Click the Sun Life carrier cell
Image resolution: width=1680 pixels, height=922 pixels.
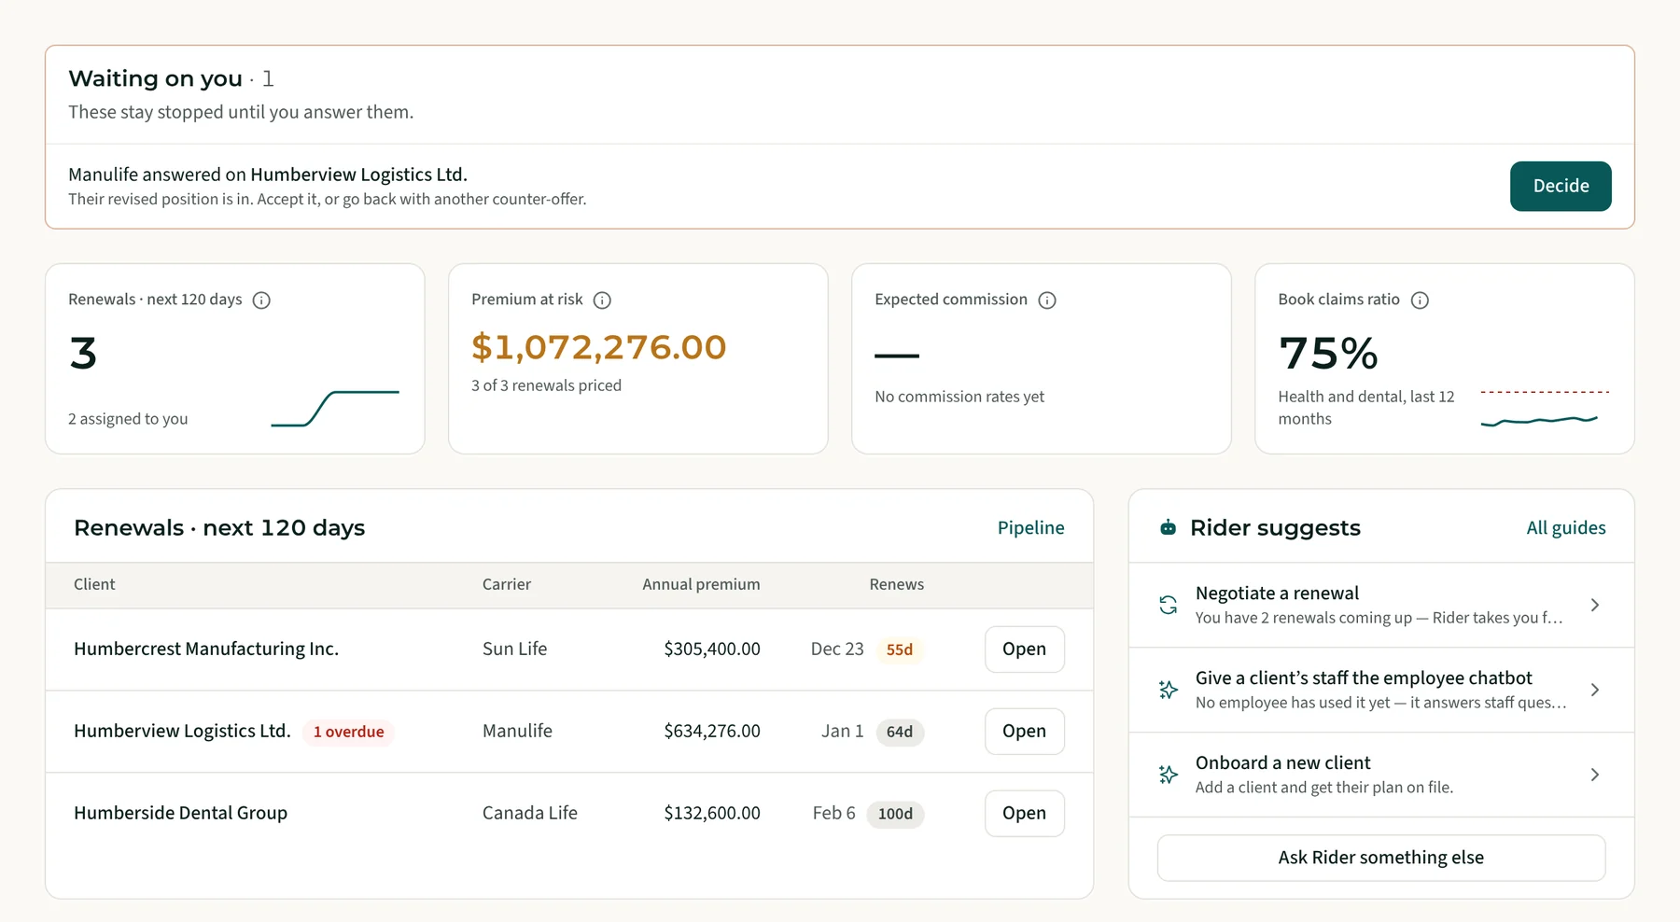point(515,650)
